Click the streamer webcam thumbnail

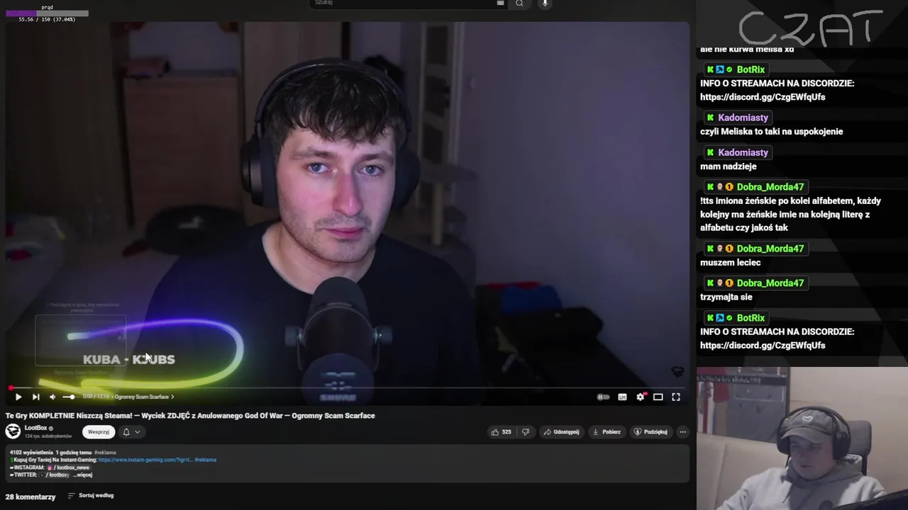[x=802, y=438]
